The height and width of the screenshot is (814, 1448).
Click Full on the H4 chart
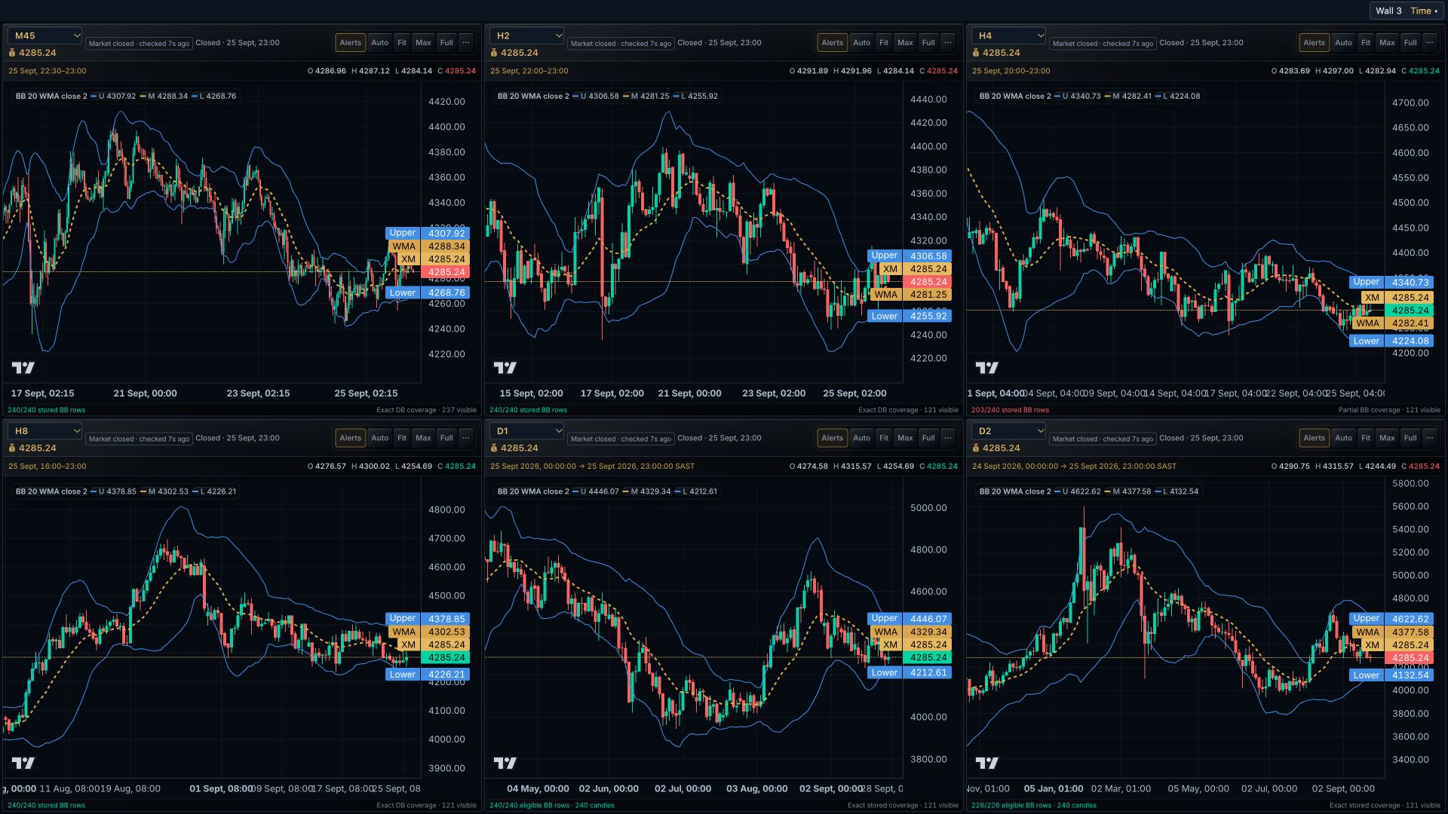[1410, 43]
